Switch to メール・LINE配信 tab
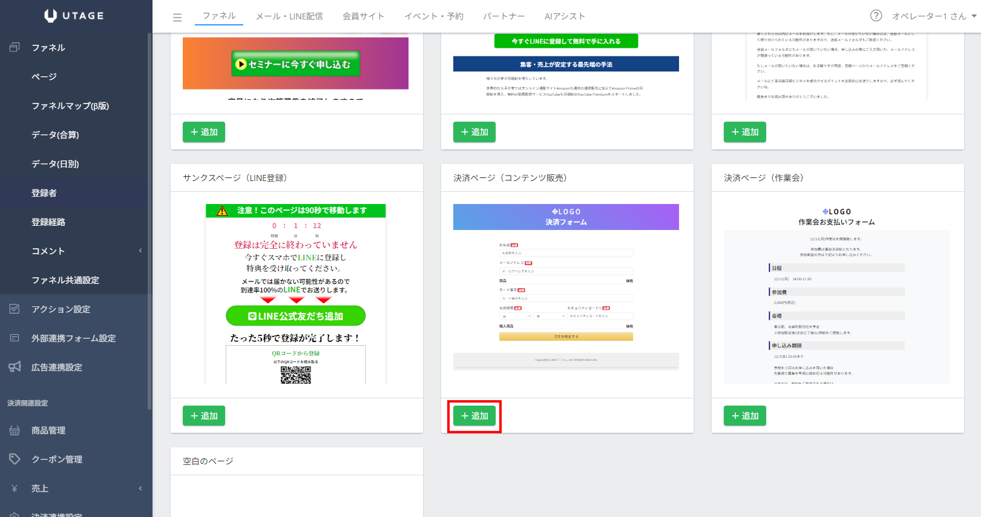This screenshot has height=517, width=981. point(289,16)
